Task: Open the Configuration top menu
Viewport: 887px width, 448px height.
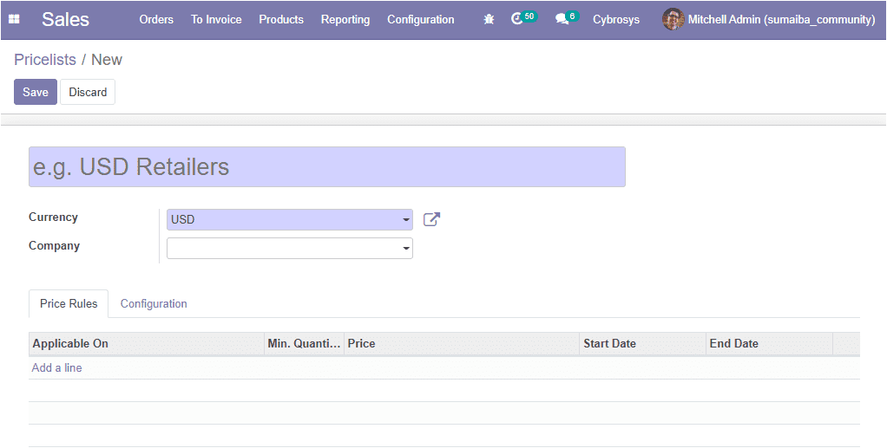Action: click(420, 20)
